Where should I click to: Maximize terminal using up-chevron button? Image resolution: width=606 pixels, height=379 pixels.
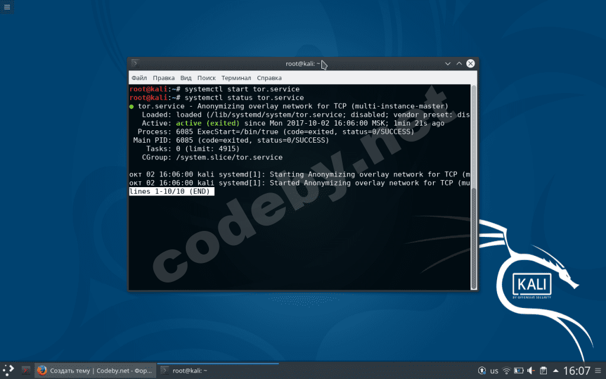point(459,63)
